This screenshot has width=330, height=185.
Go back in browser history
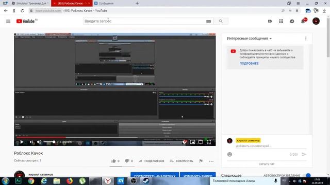click(6, 11)
